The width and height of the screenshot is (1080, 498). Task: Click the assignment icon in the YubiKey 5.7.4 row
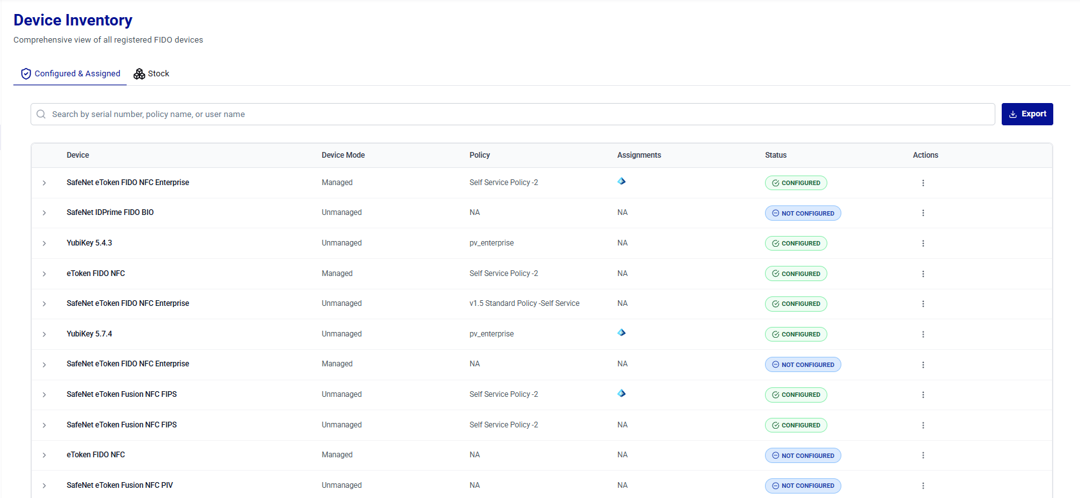pos(622,333)
